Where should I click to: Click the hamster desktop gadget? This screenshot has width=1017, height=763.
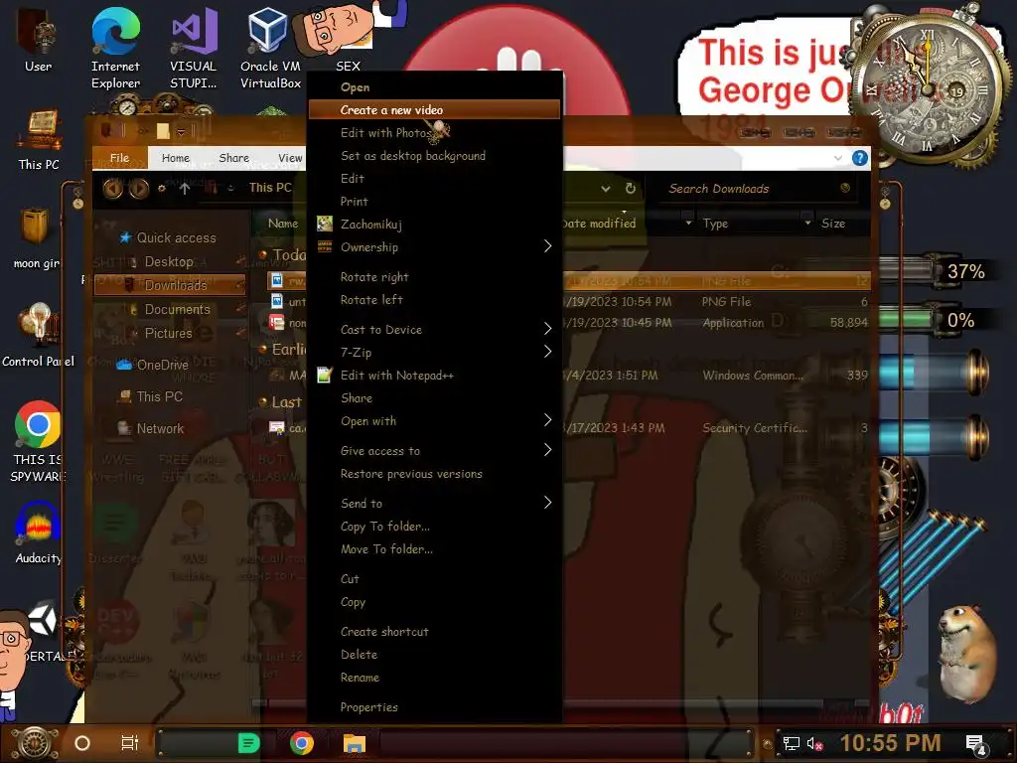967,654
